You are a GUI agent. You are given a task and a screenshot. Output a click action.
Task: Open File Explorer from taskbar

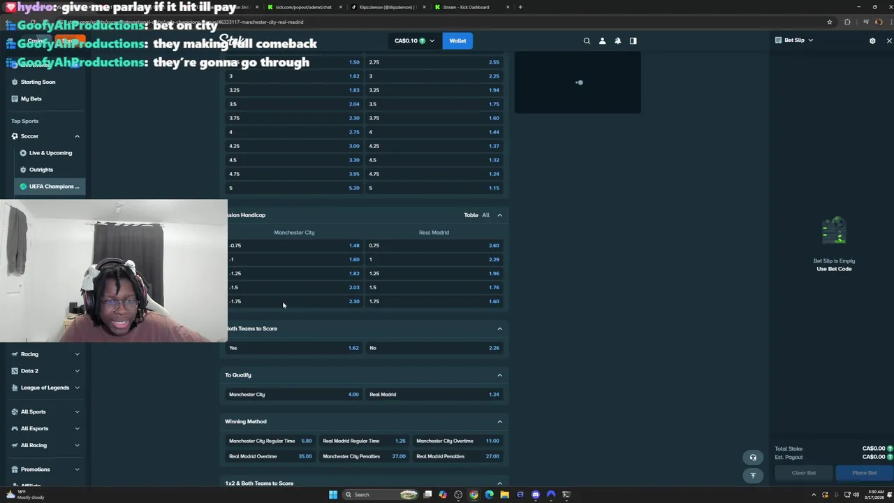504,495
